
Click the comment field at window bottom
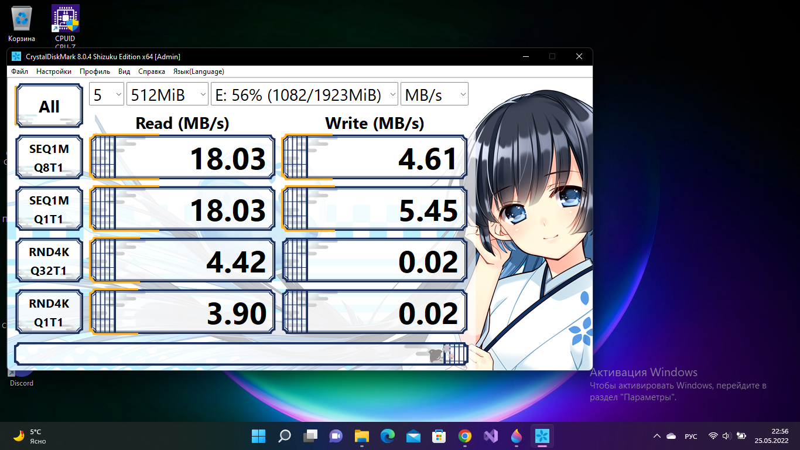pyautogui.click(x=241, y=354)
